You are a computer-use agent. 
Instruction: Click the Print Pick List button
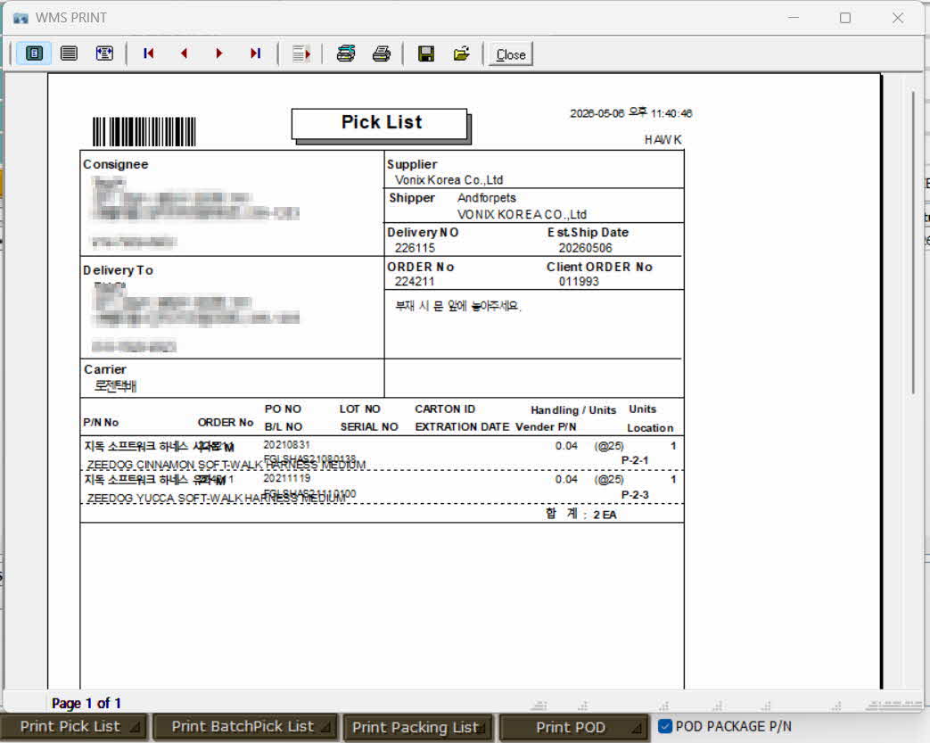point(73,727)
